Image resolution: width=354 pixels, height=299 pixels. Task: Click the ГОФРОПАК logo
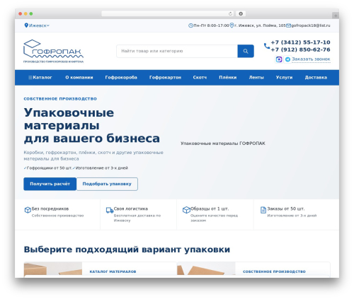pos(53,51)
